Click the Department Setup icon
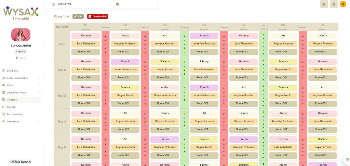 [3, 92]
